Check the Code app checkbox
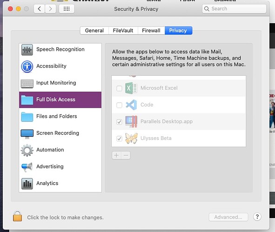Image resolution: width=275 pixels, height=232 pixels. point(119,105)
